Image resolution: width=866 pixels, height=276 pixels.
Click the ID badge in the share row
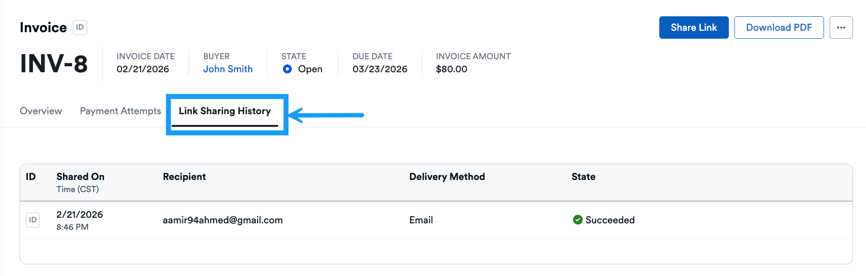point(33,220)
